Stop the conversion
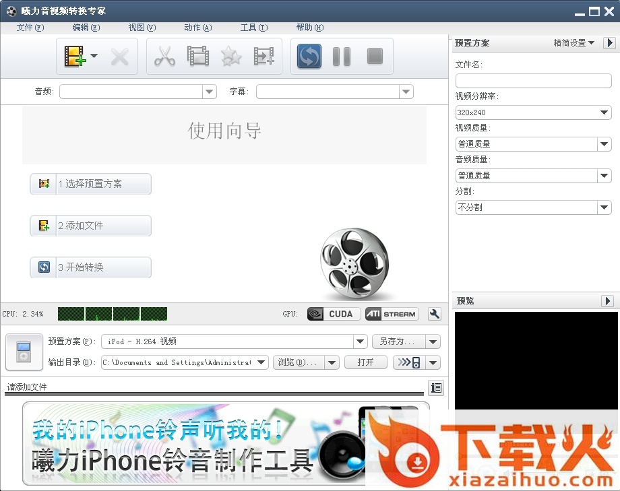The width and height of the screenshot is (620, 491). point(375,56)
